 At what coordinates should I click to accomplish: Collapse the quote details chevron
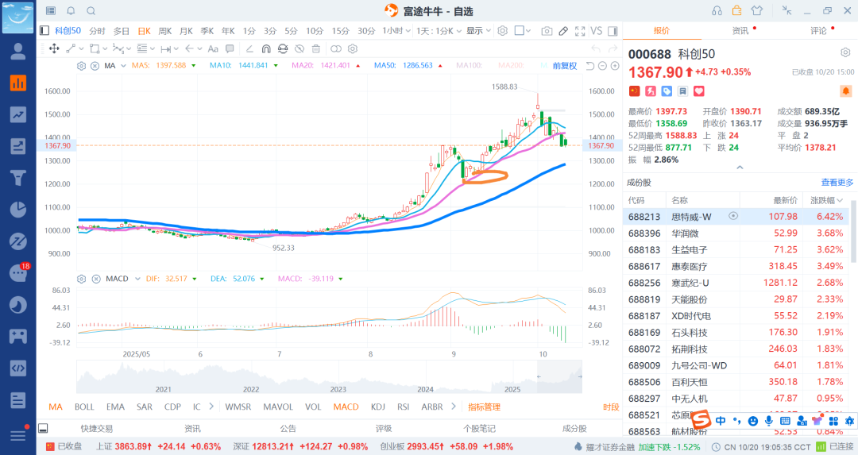(x=740, y=168)
